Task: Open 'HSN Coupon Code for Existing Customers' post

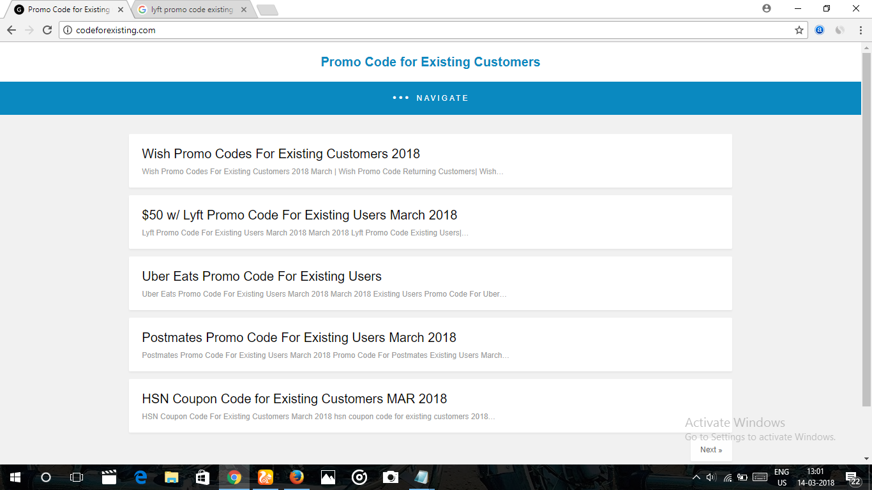Action: [x=294, y=399]
